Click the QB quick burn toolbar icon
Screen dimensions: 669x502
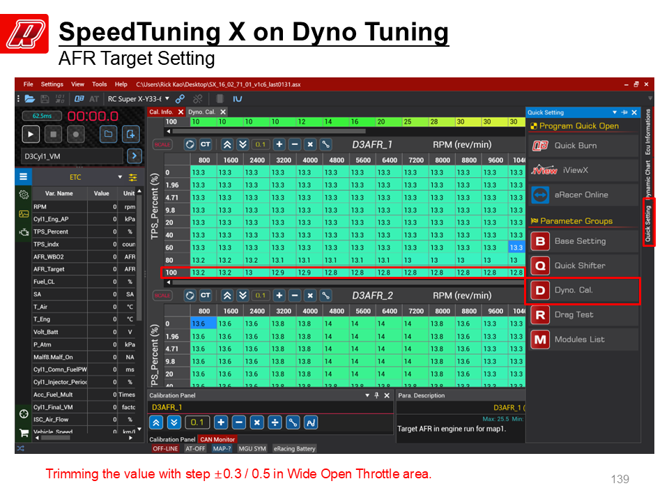tap(79, 99)
